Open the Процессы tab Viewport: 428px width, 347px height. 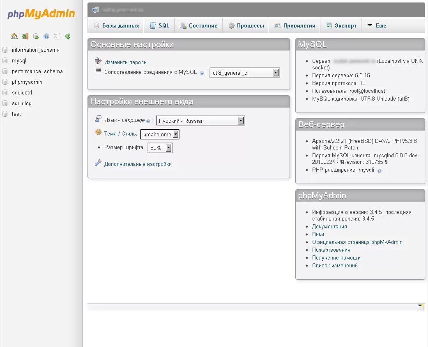[x=246, y=25]
